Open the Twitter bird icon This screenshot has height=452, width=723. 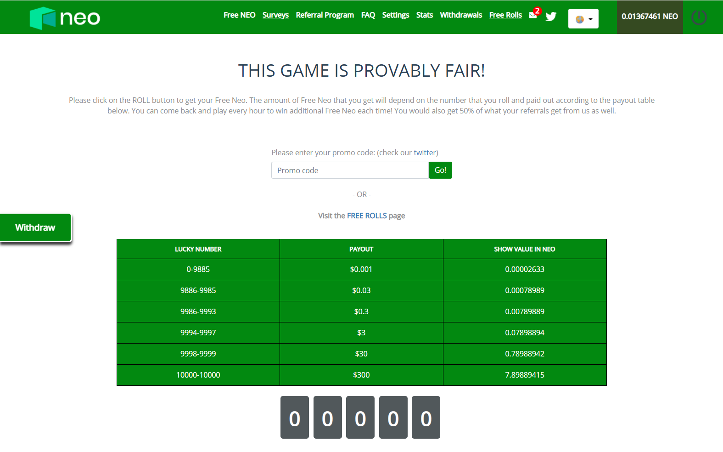[x=551, y=17]
